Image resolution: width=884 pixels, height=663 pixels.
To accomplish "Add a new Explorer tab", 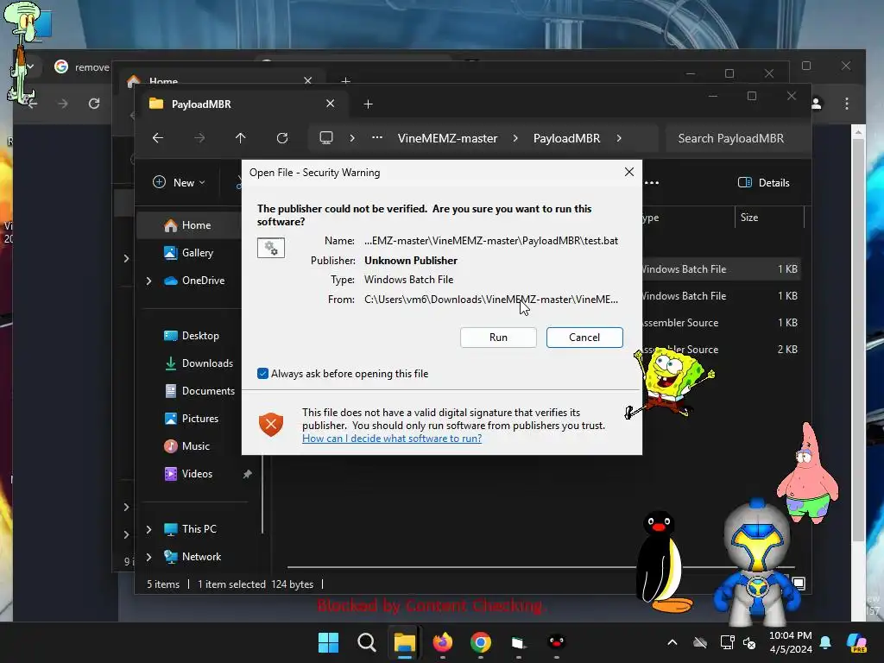I will tap(368, 104).
